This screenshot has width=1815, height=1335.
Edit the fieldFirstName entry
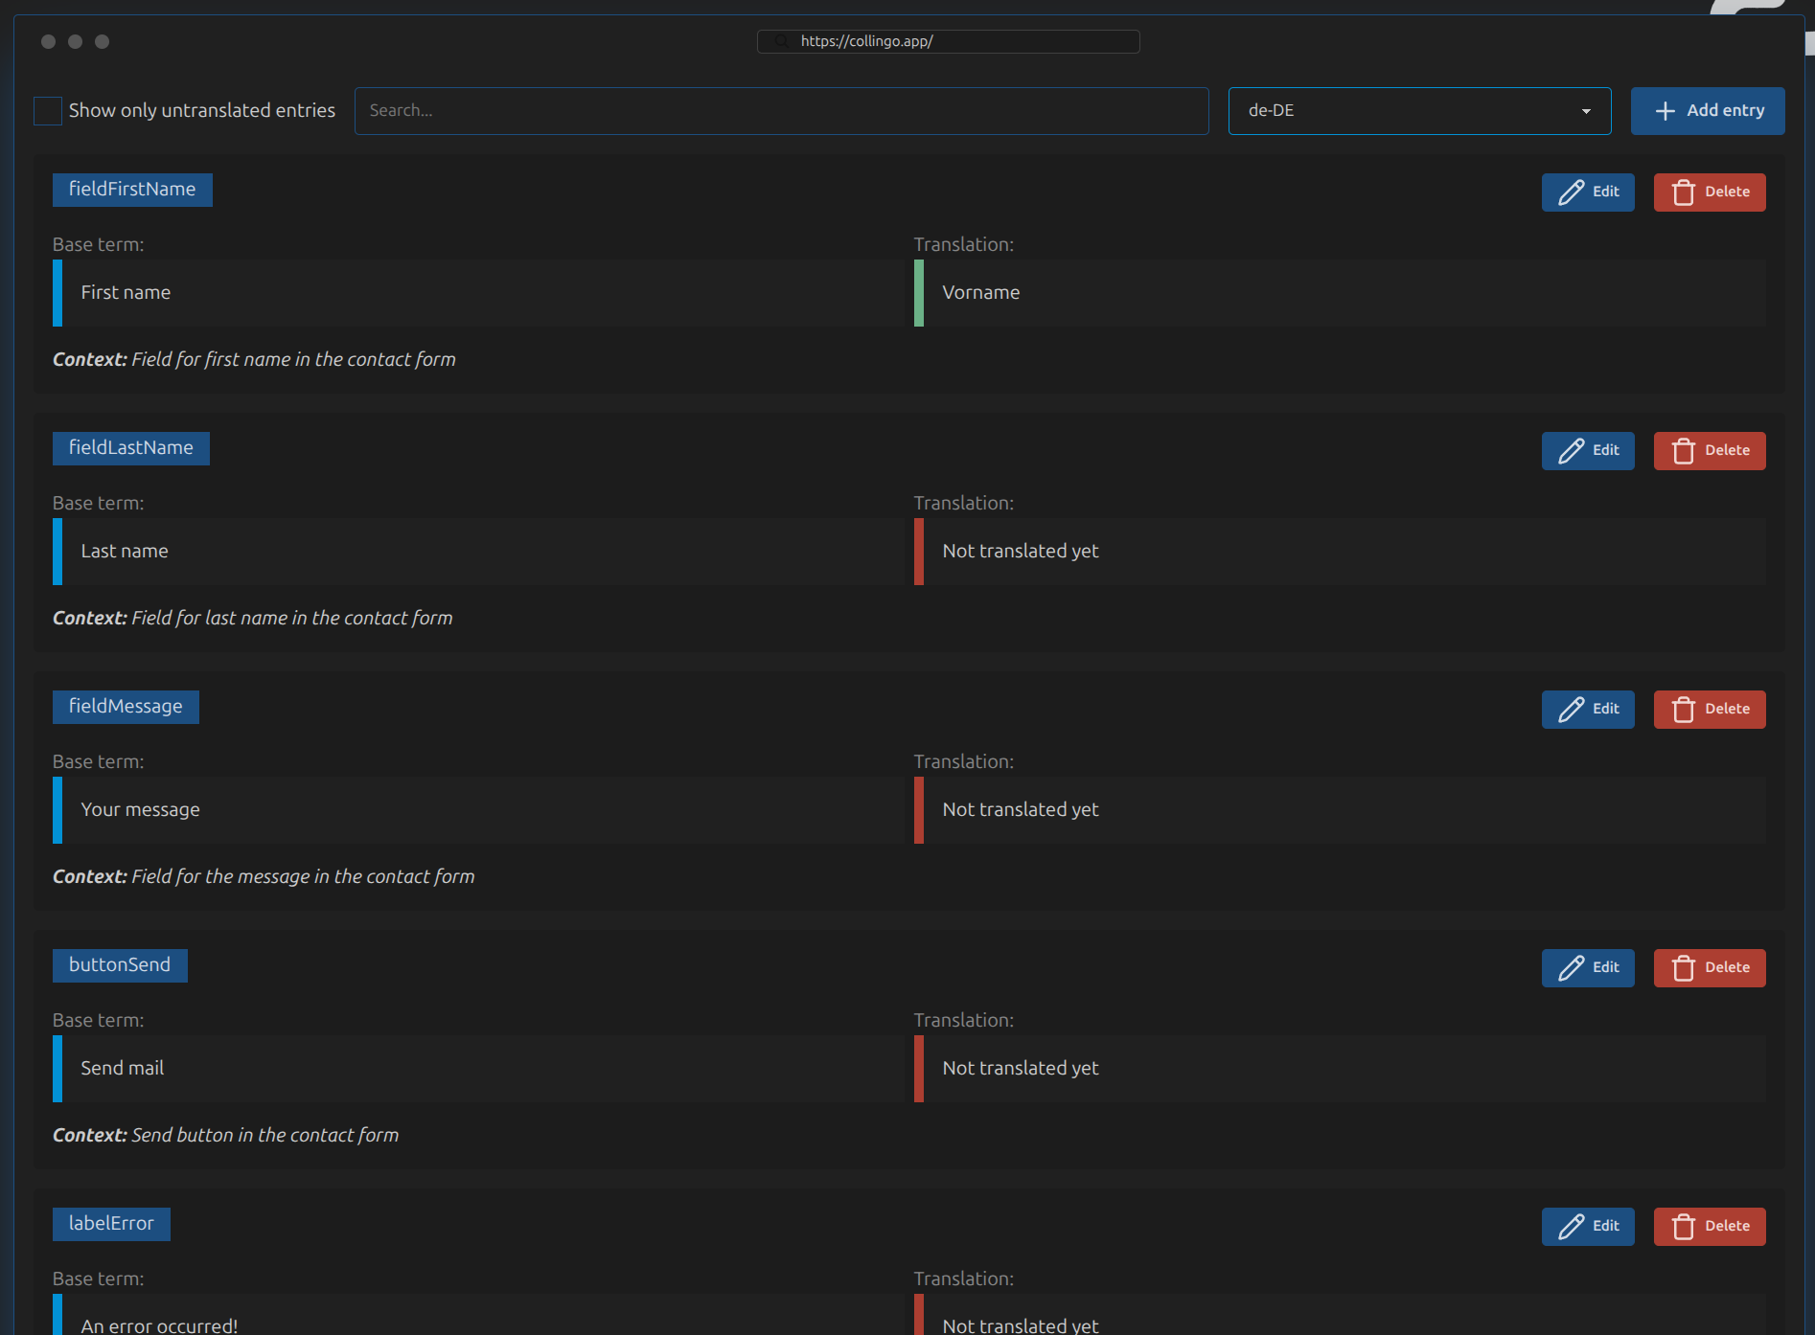point(1588,192)
